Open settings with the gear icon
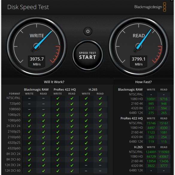Viewport: 175px width, 175px height. tap(88, 31)
